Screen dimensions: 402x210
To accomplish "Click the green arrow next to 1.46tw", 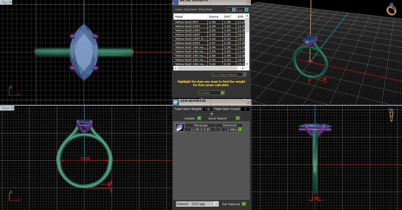I will click(240, 130).
